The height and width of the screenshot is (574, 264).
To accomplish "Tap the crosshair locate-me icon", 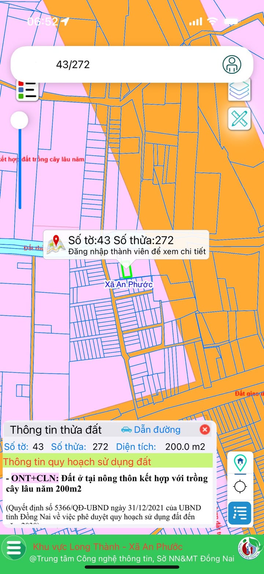I will [x=240, y=487].
